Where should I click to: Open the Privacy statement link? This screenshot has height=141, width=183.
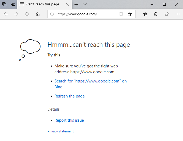click(x=60, y=131)
